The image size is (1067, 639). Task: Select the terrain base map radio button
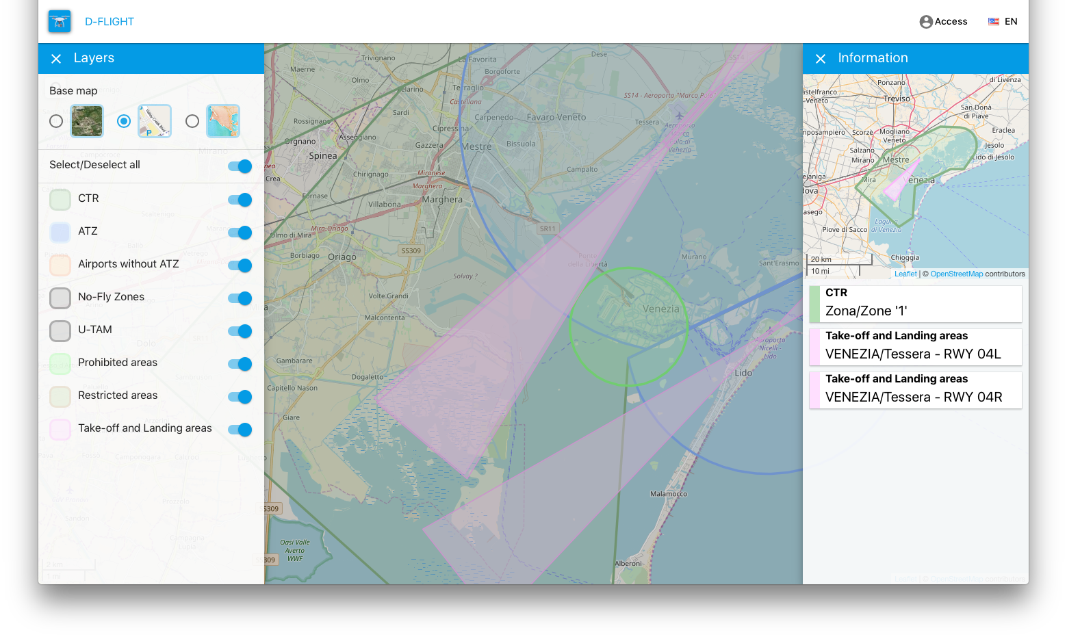coord(192,121)
